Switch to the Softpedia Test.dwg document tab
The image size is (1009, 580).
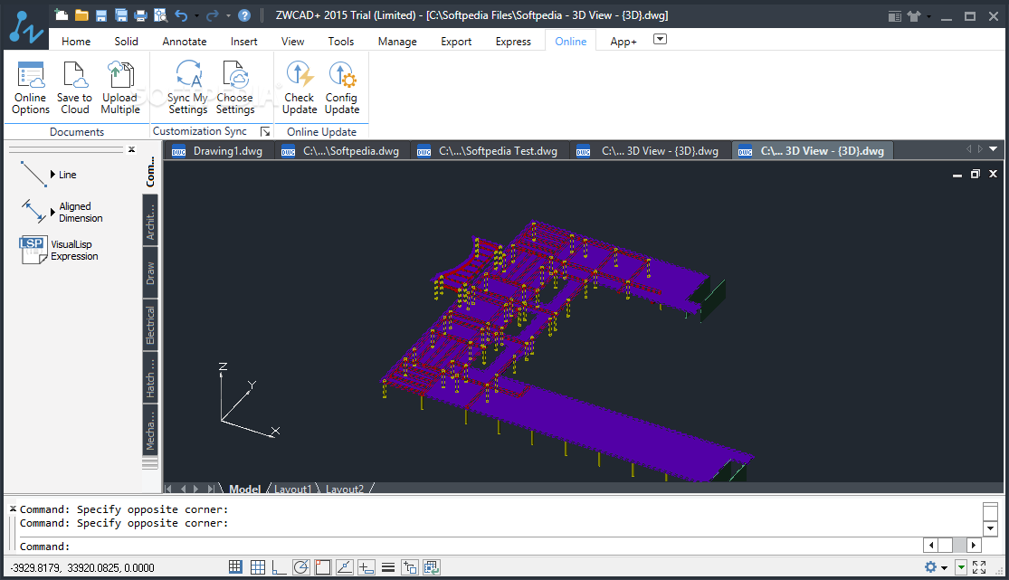click(x=490, y=150)
